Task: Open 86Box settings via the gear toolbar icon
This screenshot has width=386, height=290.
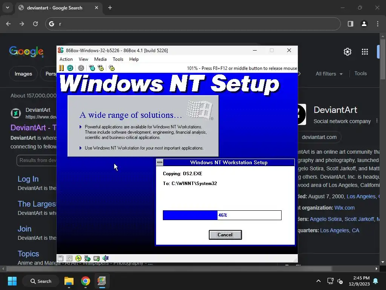Action: 112,68
